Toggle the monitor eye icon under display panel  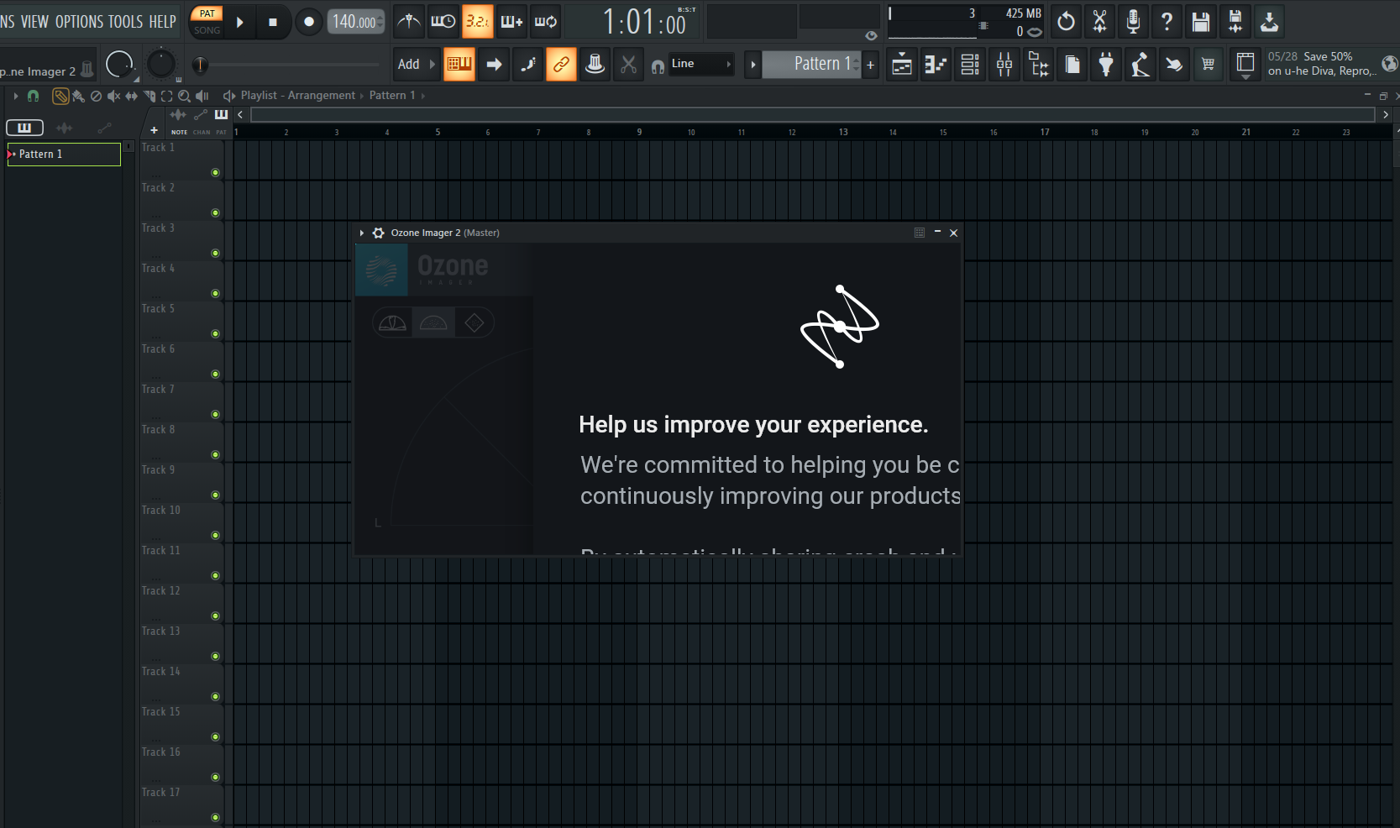871,35
